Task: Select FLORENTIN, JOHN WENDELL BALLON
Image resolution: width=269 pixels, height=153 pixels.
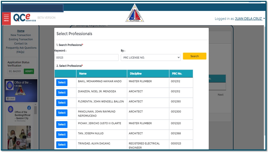Action: pyautogui.click(x=62, y=103)
